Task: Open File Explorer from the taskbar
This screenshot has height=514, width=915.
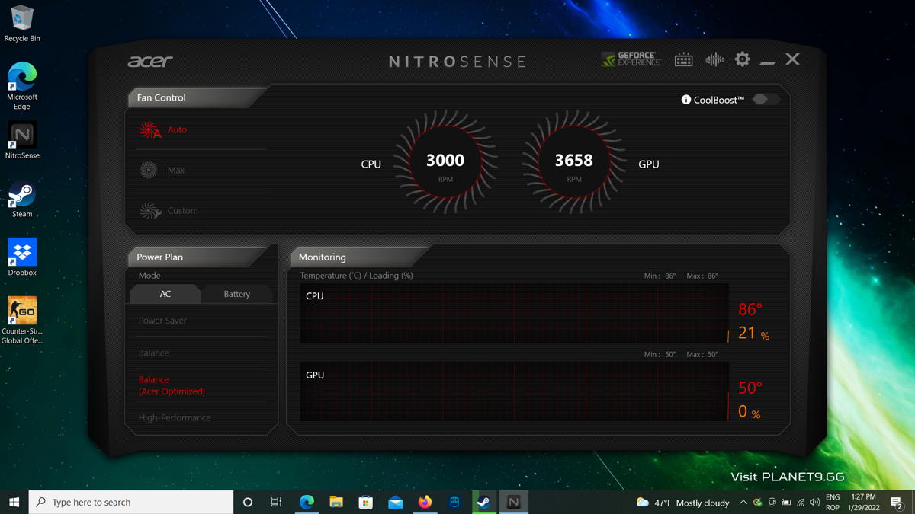Action: click(336, 502)
